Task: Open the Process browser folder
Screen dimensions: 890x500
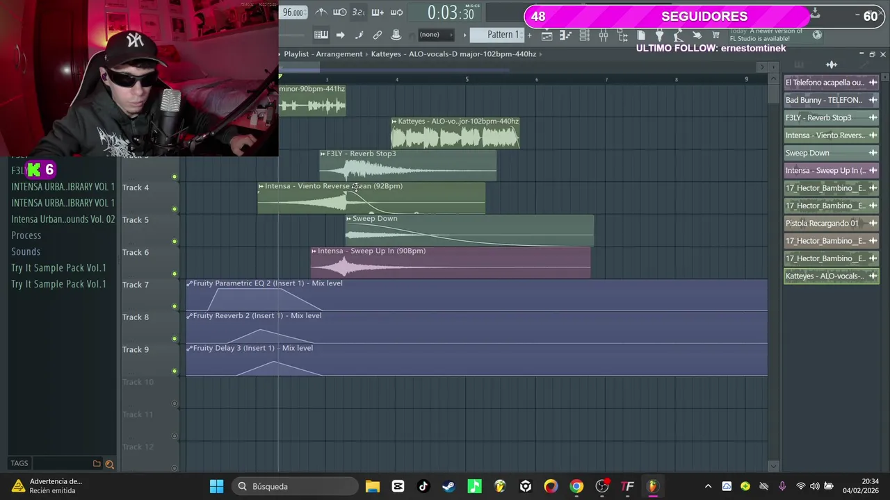Action: [26, 235]
